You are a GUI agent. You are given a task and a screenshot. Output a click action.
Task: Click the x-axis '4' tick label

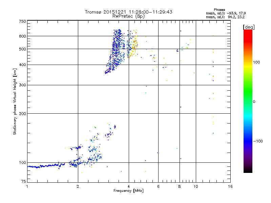pos(129,186)
